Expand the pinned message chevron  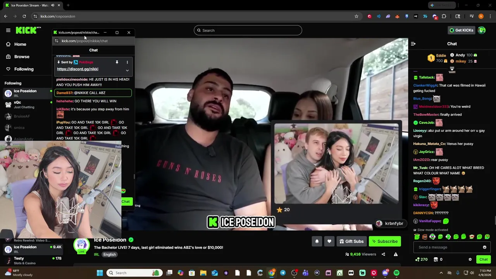pos(127,70)
